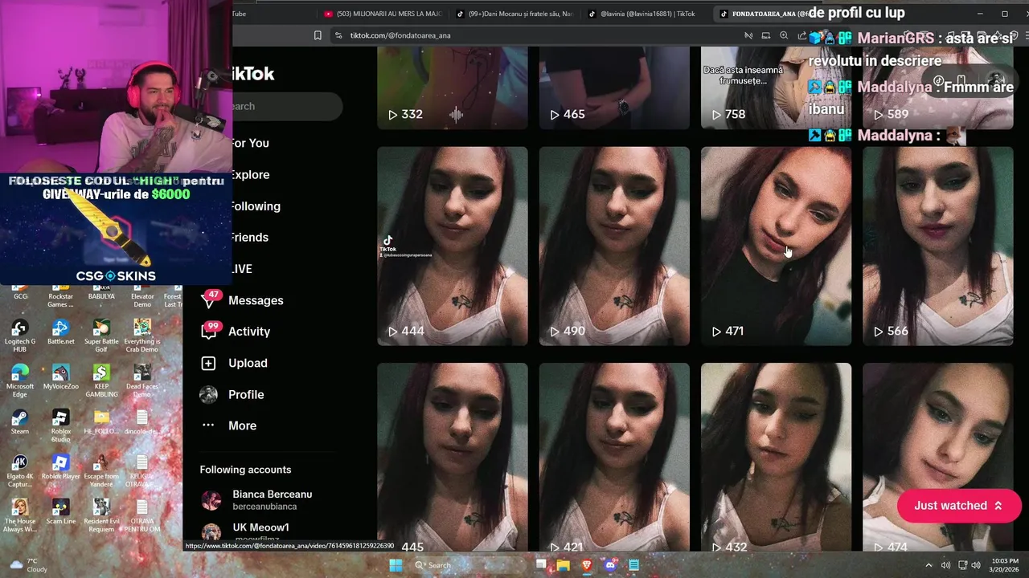1029x578 pixels.
Task: Open Notepad from taskbar
Action: click(x=633, y=565)
